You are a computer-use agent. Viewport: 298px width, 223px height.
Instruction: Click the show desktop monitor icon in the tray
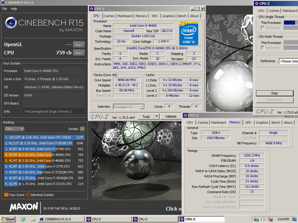(x=295, y=220)
